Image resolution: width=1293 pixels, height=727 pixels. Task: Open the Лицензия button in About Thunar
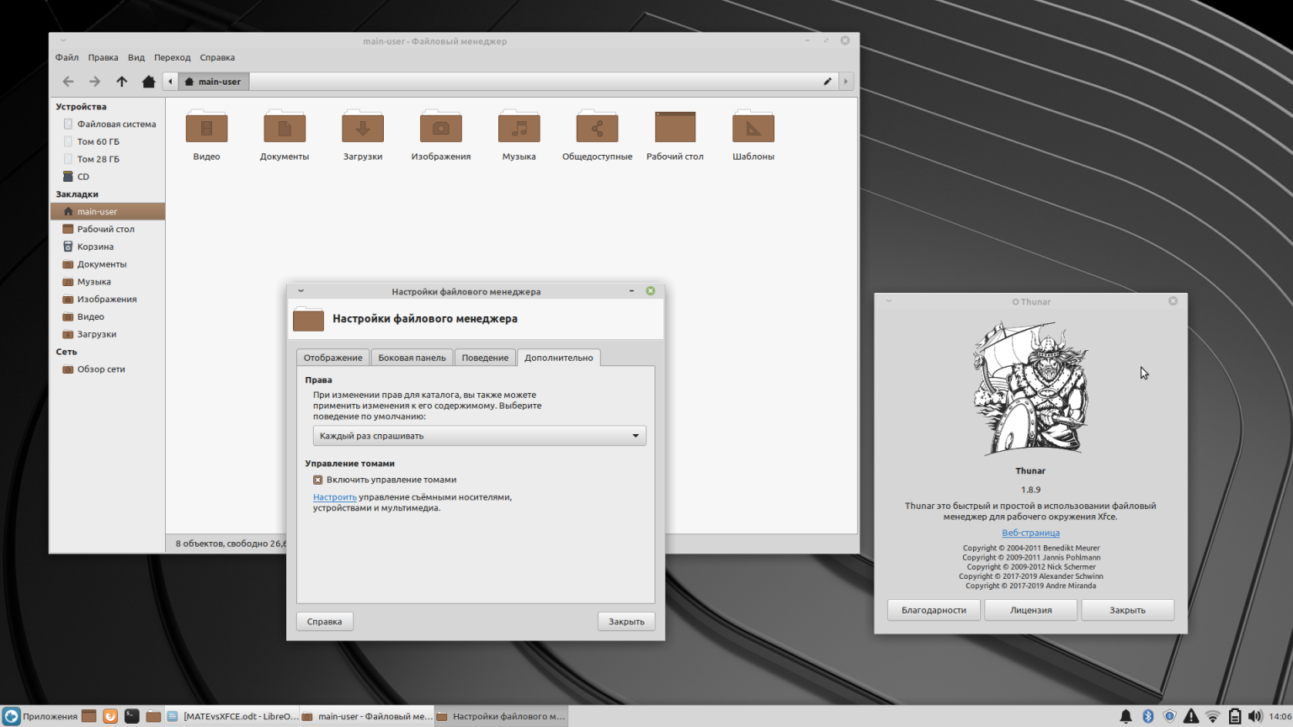[1030, 609]
